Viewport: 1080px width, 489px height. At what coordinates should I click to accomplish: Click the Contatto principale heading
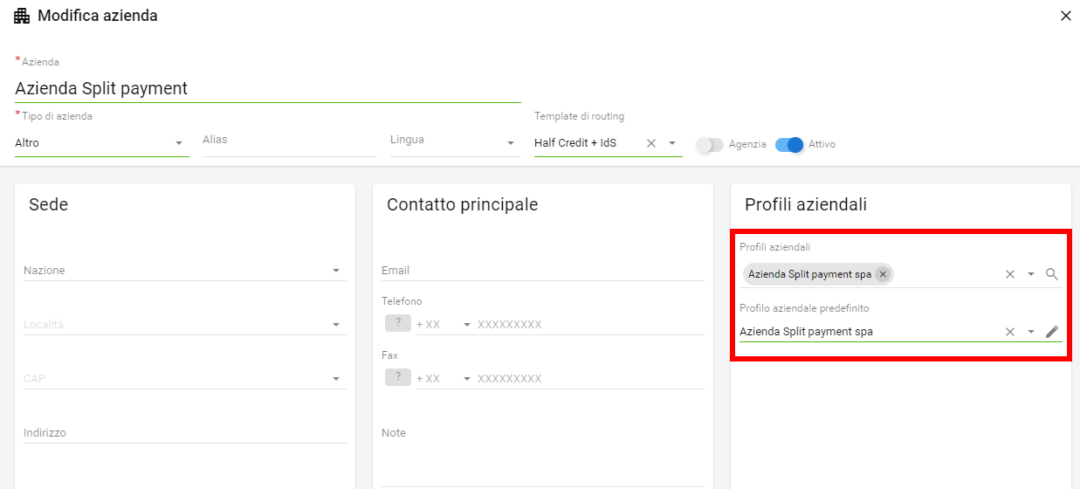tap(463, 204)
